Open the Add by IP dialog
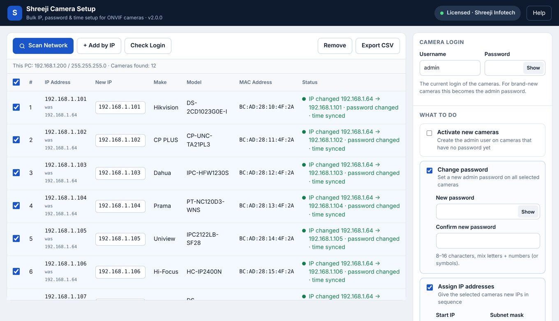Viewport: 559px width, 321px height. (x=99, y=46)
